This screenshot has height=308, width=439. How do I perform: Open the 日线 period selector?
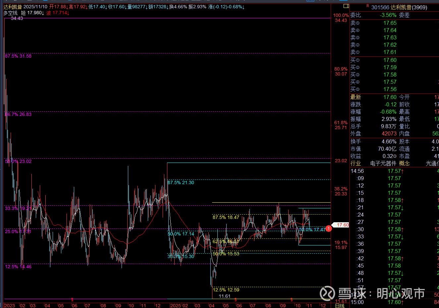(x=340, y=306)
